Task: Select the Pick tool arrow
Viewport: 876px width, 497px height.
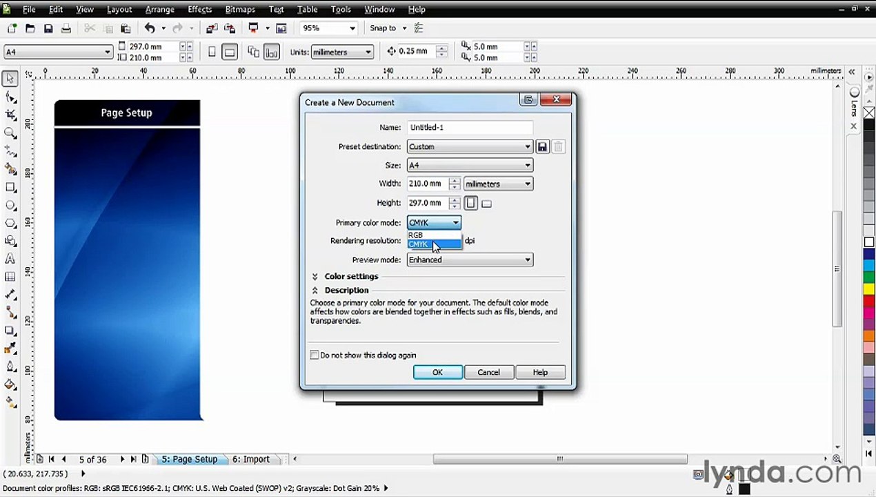Action: pyautogui.click(x=10, y=79)
